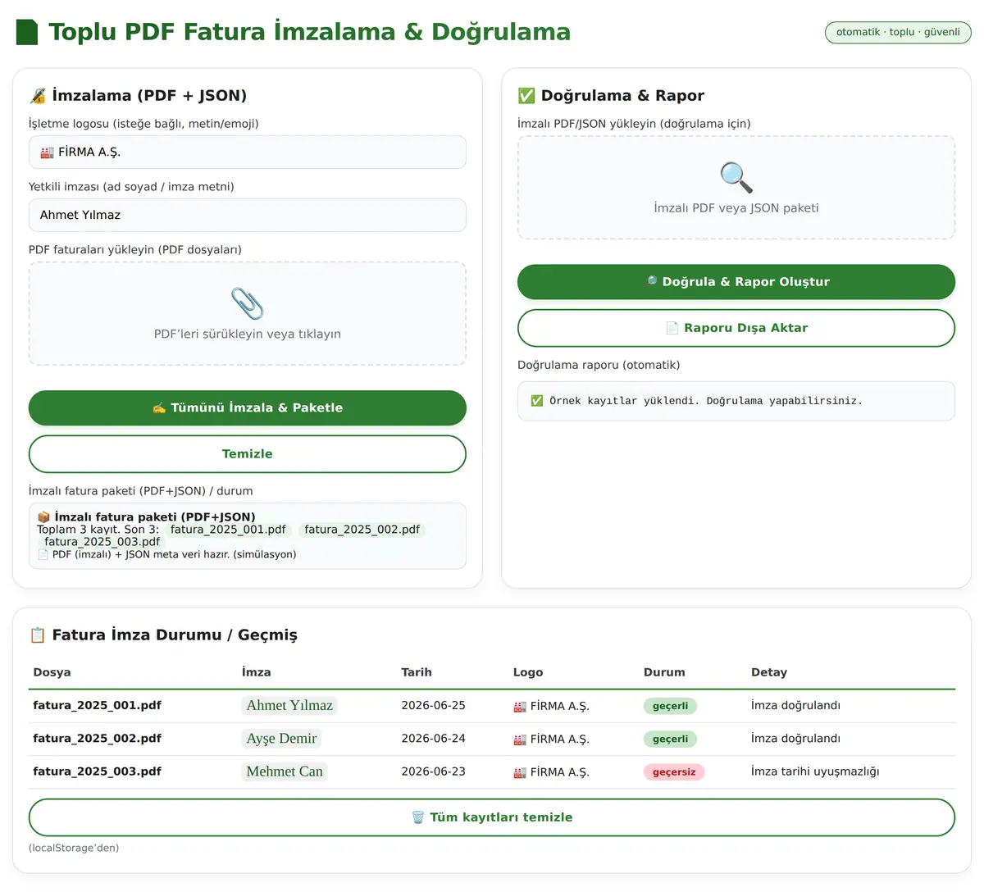The height and width of the screenshot is (892, 984).
Task: Click the magnifier icon in verification dropzone
Action: 736,177
